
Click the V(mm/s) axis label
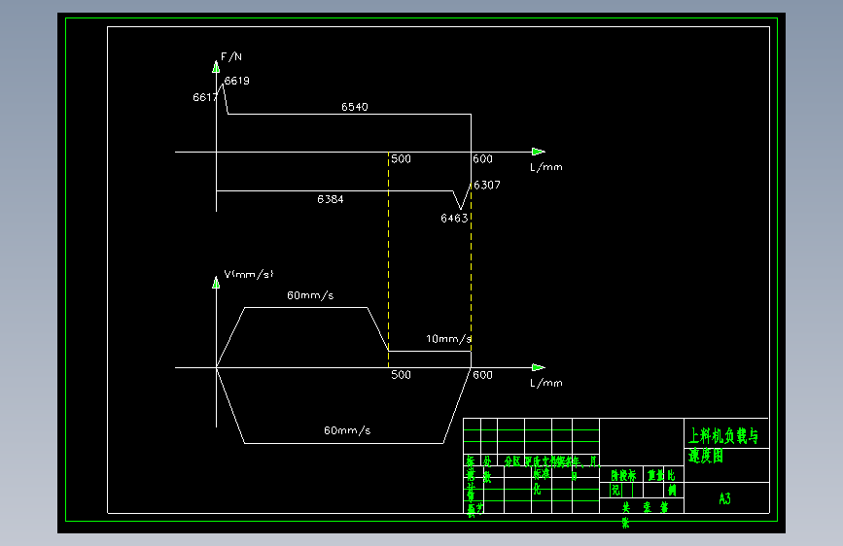click(x=248, y=274)
